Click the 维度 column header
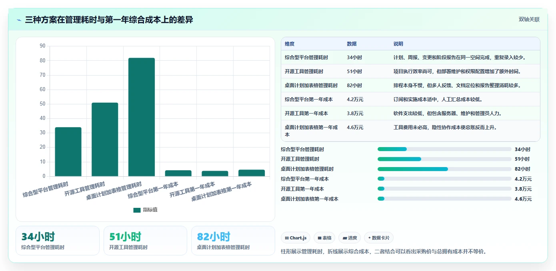The image size is (556, 271). pos(290,44)
